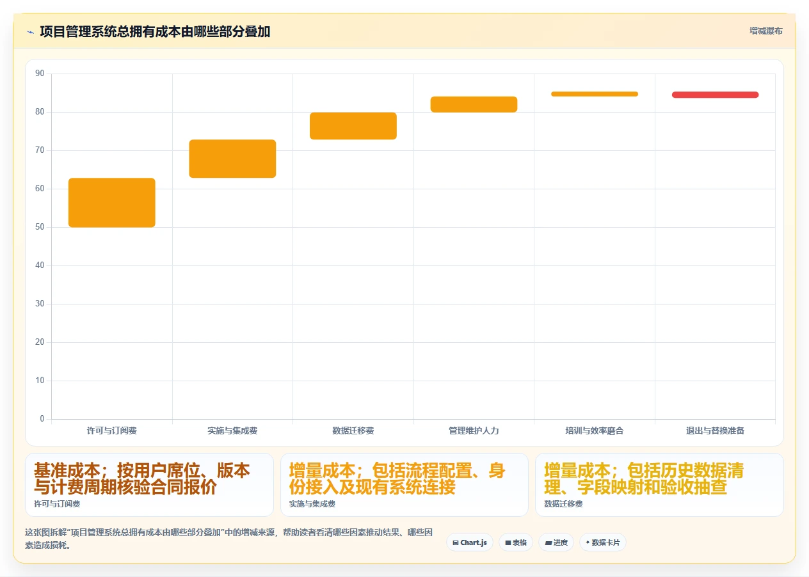Click the y-axis value 40
Screen dimensions: 809x577
click(x=40, y=265)
